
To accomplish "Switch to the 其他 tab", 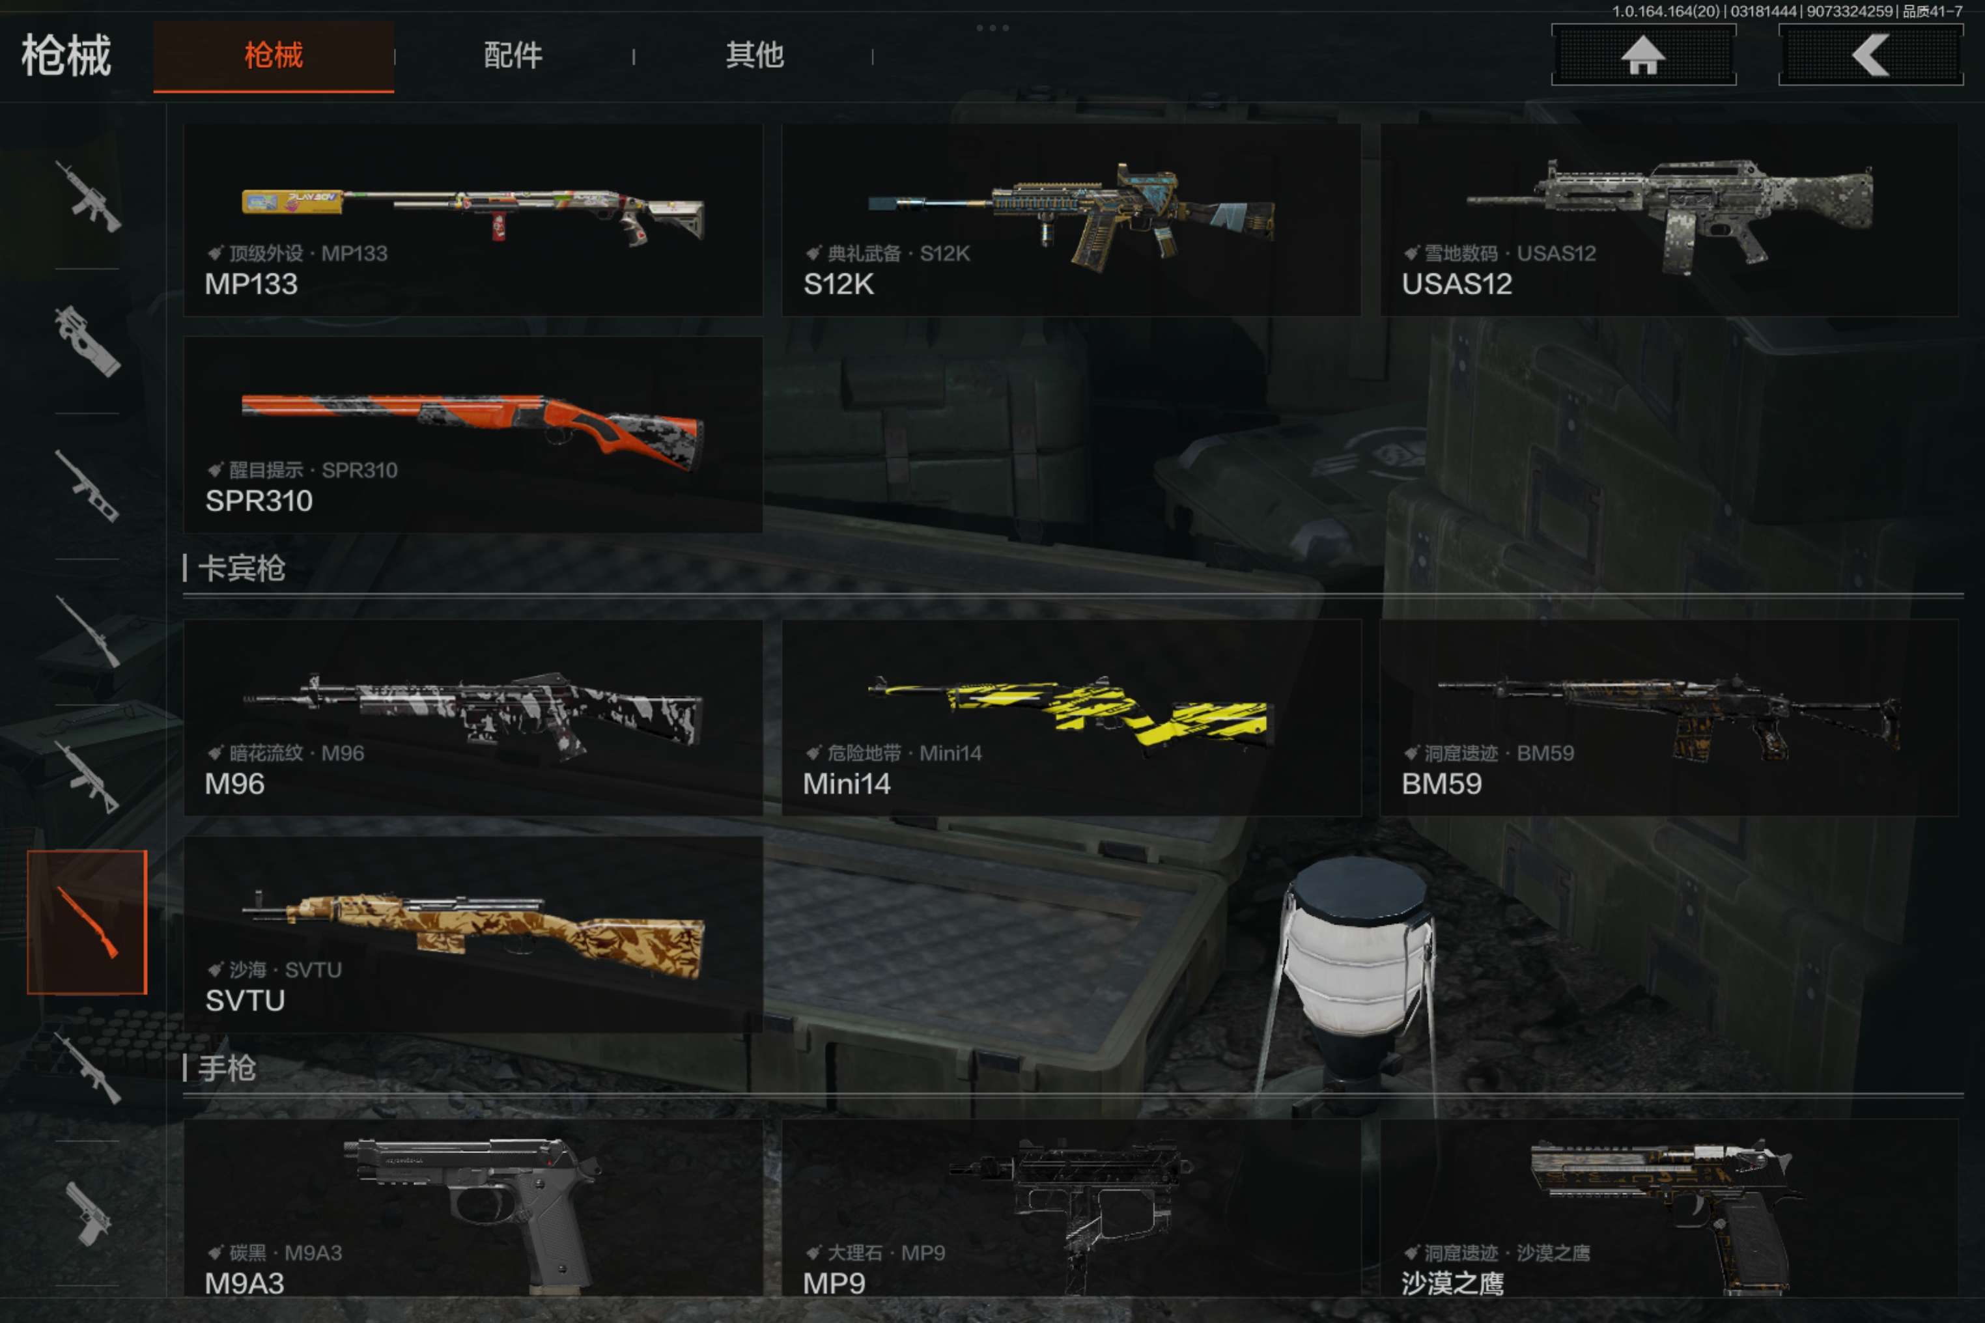I will (x=755, y=56).
